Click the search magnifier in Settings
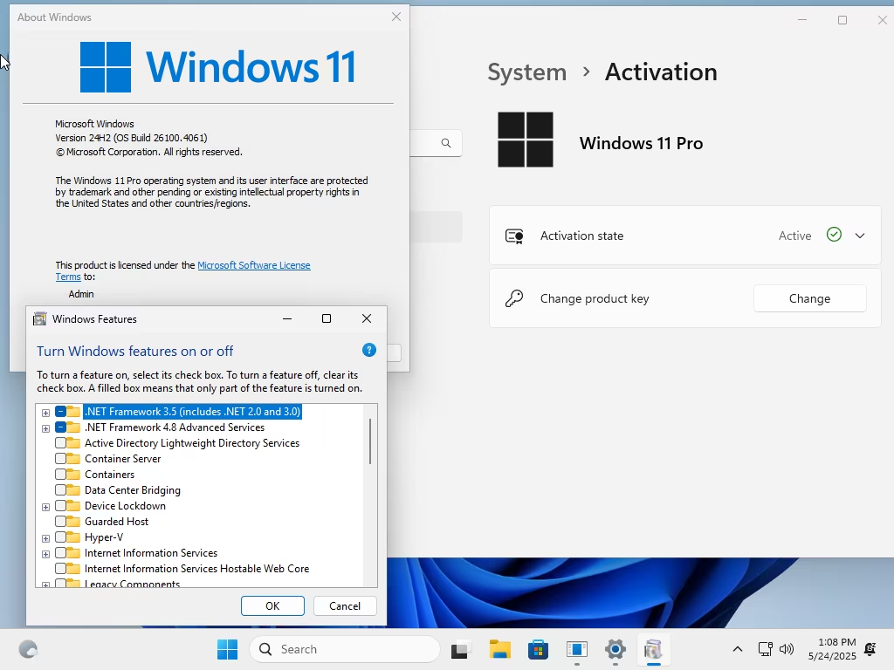The image size is (894, 670). click(446, 143)
